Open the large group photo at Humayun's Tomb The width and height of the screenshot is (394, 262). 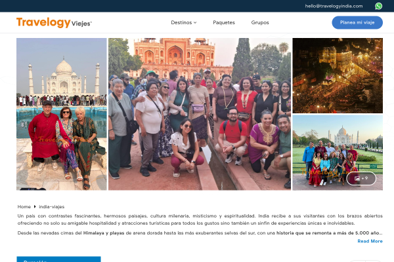pyautogui.click(x=200, y=114)
